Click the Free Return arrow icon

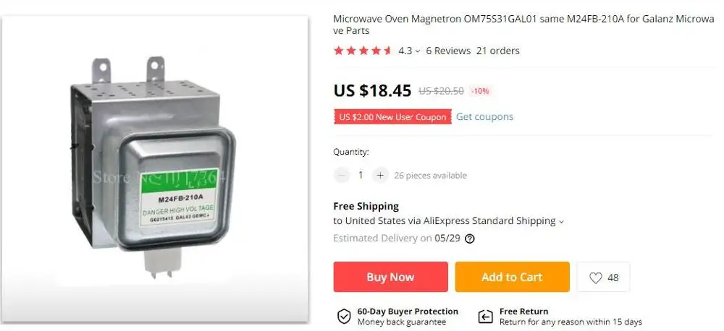[x=485, y=317]
